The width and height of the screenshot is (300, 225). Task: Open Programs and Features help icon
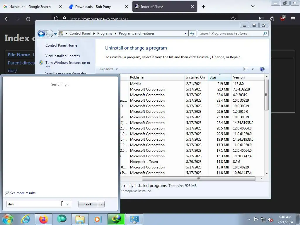(x=262, y=69)
